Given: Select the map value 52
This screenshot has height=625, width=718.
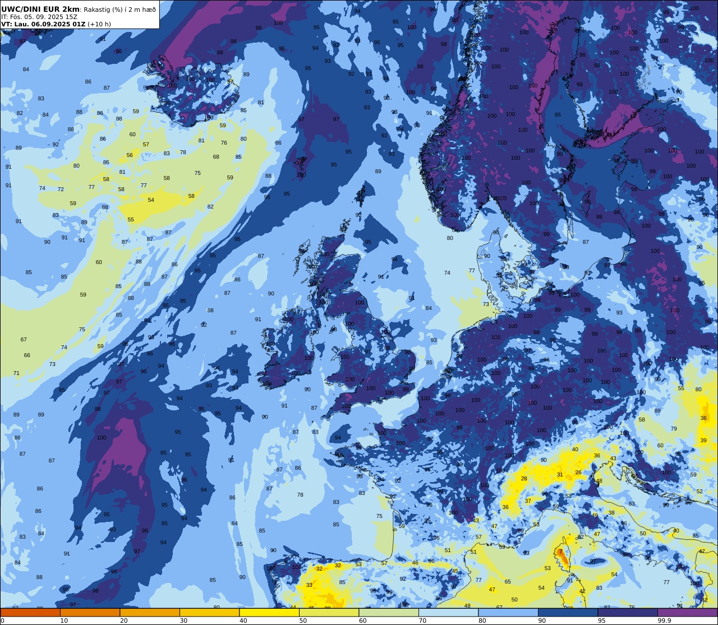Looking at the screenshot, I should pos(699,492).
